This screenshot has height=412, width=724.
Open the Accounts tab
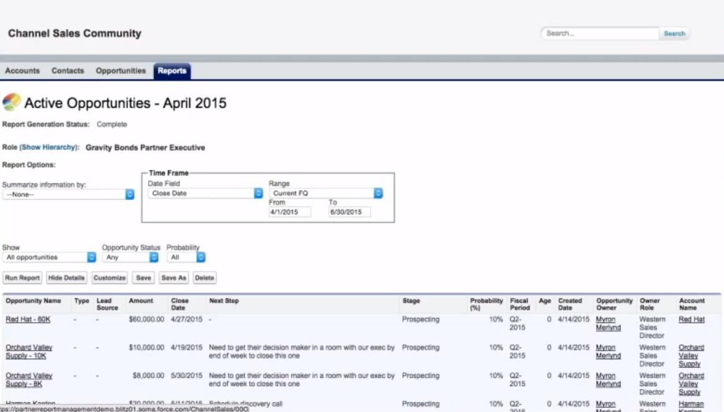pos(22,71)
